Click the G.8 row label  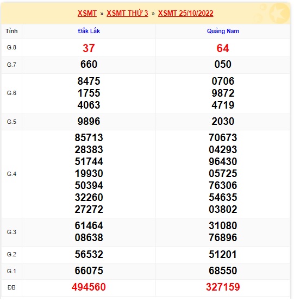point(11,47)
